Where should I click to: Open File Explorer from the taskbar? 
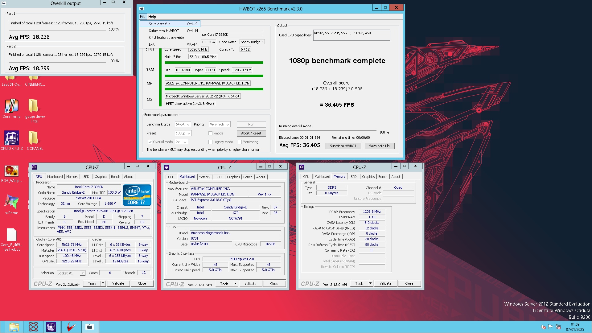pos(14,327)
